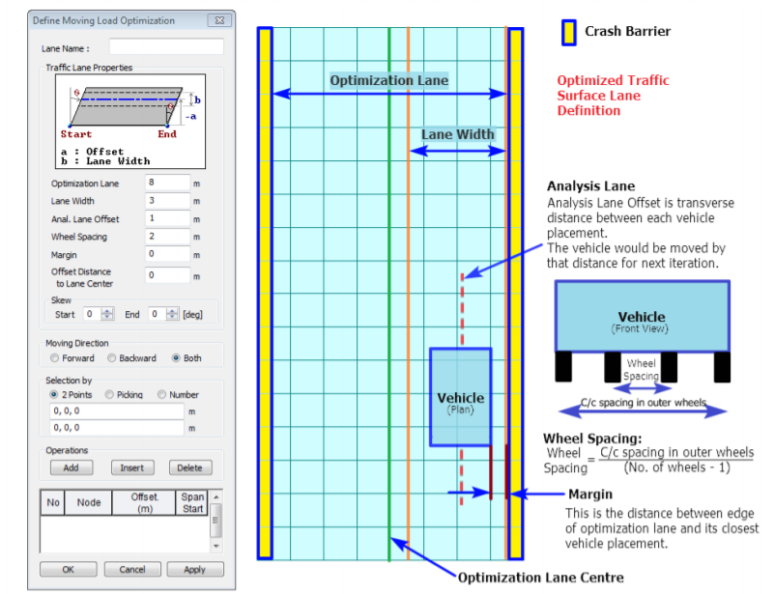Image resolution: width=774 pixels, height=594 pixels.
Task: Click the Delete operation button
Action: pyautogui.click(x=191, y=467)
